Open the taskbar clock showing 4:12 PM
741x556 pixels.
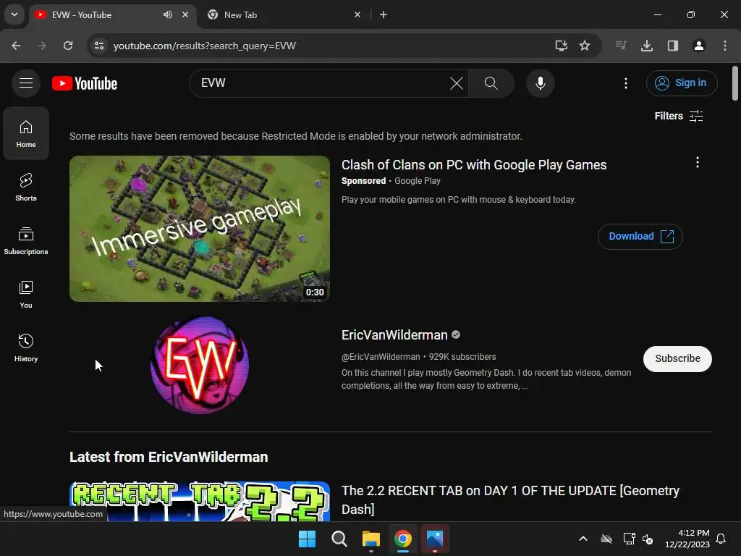click(x=687, y=539)
